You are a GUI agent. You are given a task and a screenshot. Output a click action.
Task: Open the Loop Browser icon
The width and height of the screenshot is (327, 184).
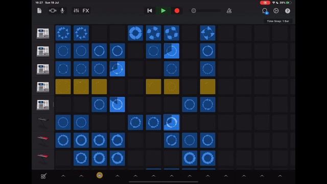265,11
